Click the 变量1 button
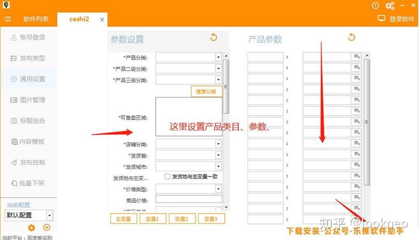The width and height of the screenshot is (419, 240). point(153,219)
